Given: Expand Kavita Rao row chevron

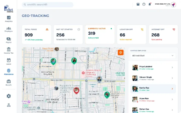Looking at the screenshot, I should (x=172, y=89).
